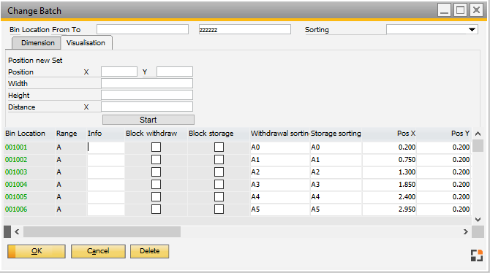Click the Withdrawal sorting column header
Viewport: 490px width, 273px height.
point(280,134)
